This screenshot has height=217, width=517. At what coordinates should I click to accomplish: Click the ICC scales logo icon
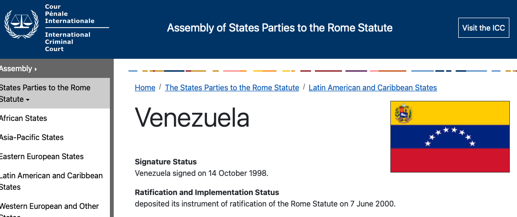click(x=21, y=24)
